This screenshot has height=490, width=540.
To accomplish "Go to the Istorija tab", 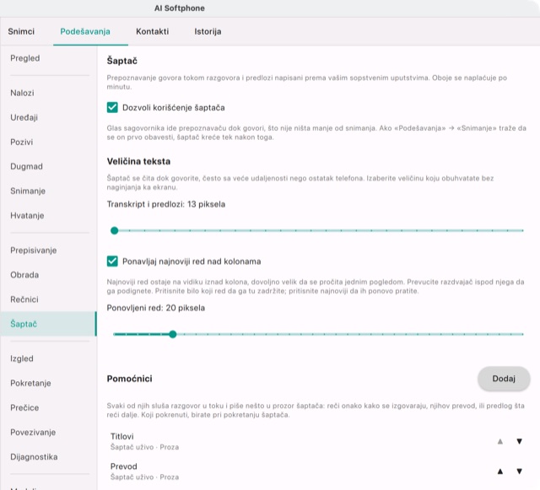I will (x=208, y=31).
